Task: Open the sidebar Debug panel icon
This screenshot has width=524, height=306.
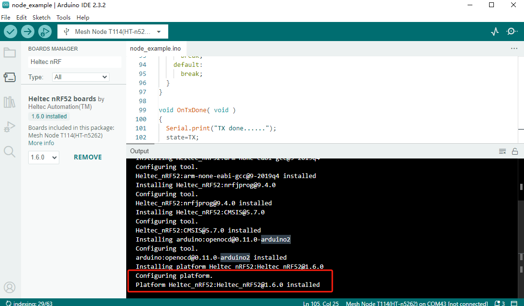Action: click(x=10, y=127)
